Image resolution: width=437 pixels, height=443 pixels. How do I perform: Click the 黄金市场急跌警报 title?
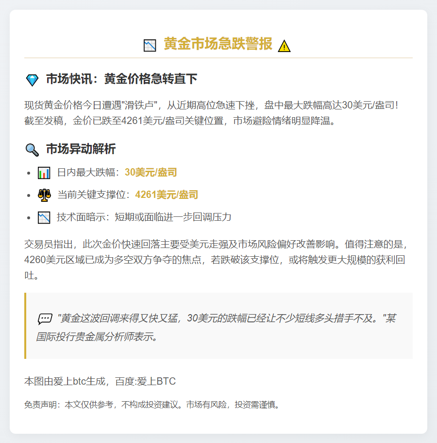coord(218,44)
